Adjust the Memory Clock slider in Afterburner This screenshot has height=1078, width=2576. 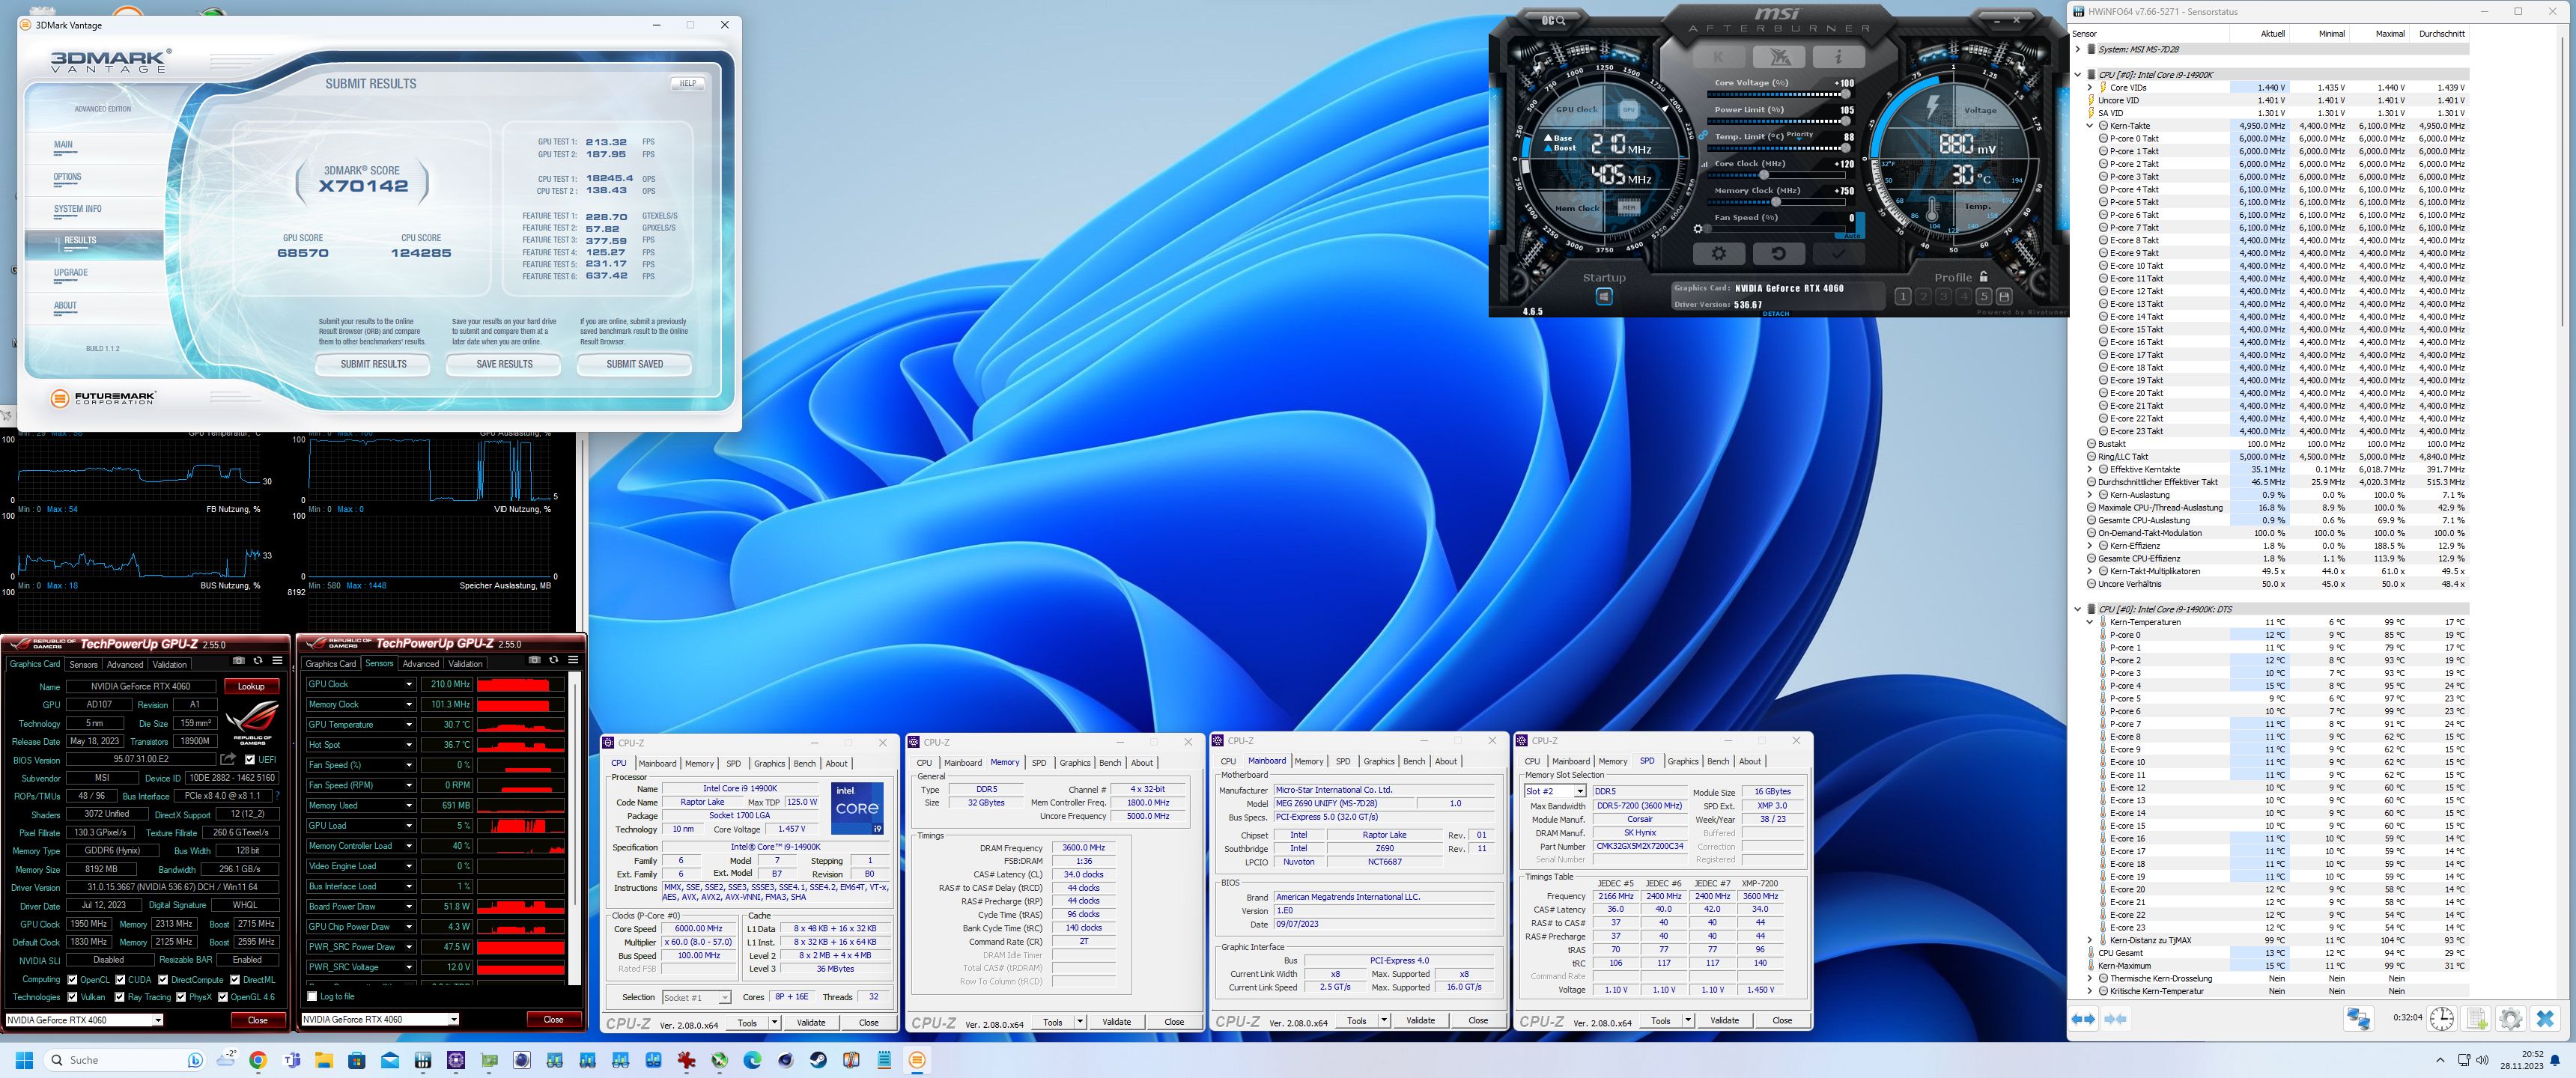(x=1778, y=202)
